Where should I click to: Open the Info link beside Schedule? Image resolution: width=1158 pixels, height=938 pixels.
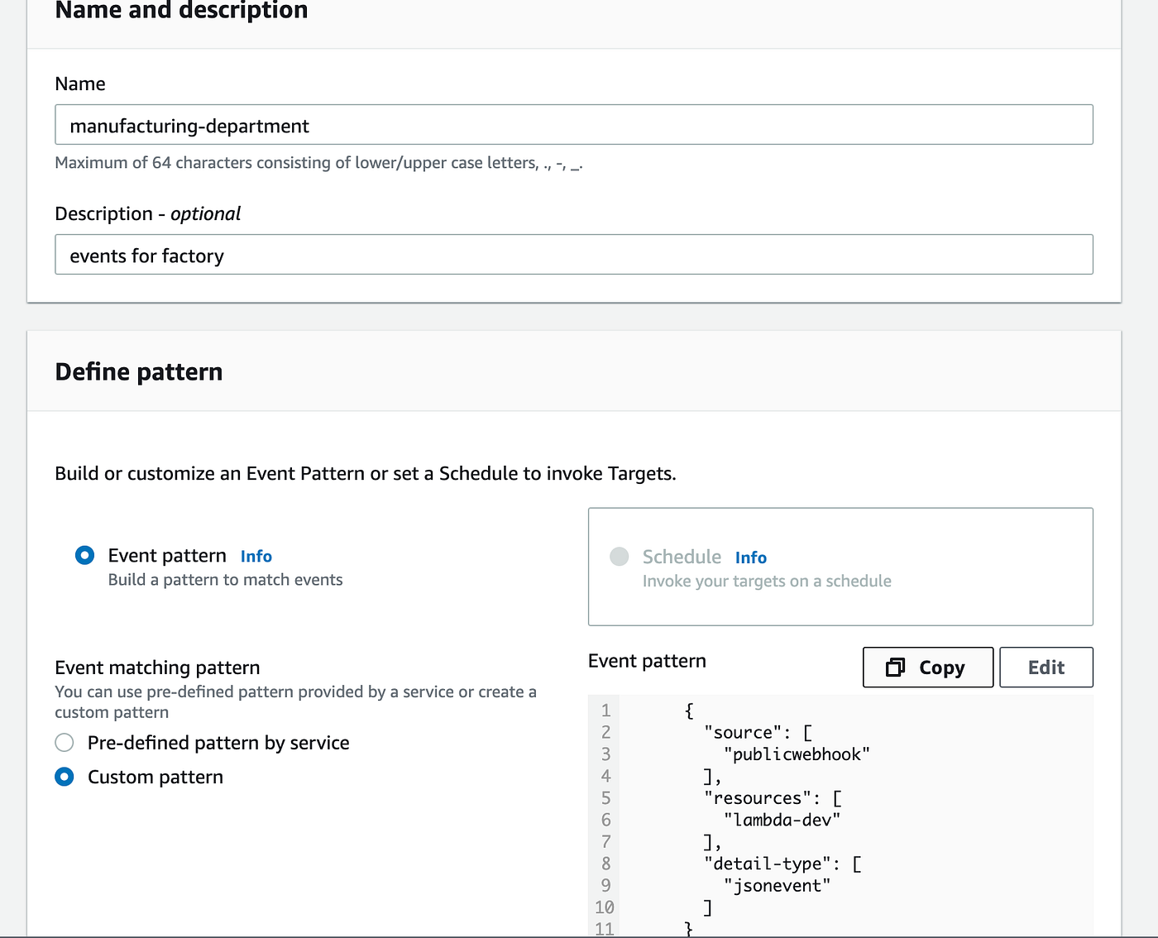point(751,557)
